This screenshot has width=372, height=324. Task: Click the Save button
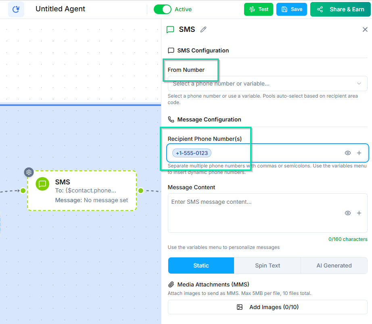pos(291,9)
